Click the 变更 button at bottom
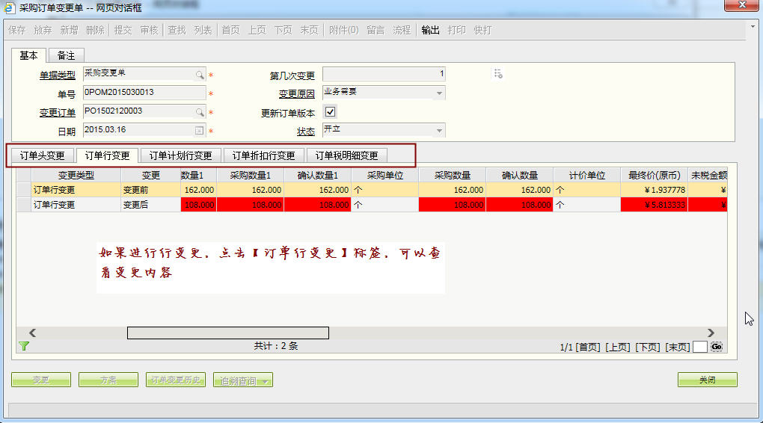 pos(41,380)
